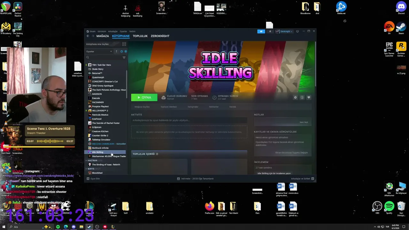This screenshot has width=409, height=230.
Task: Click the sort ascending arrow in library sidebar
Action: tap(116, 51)
